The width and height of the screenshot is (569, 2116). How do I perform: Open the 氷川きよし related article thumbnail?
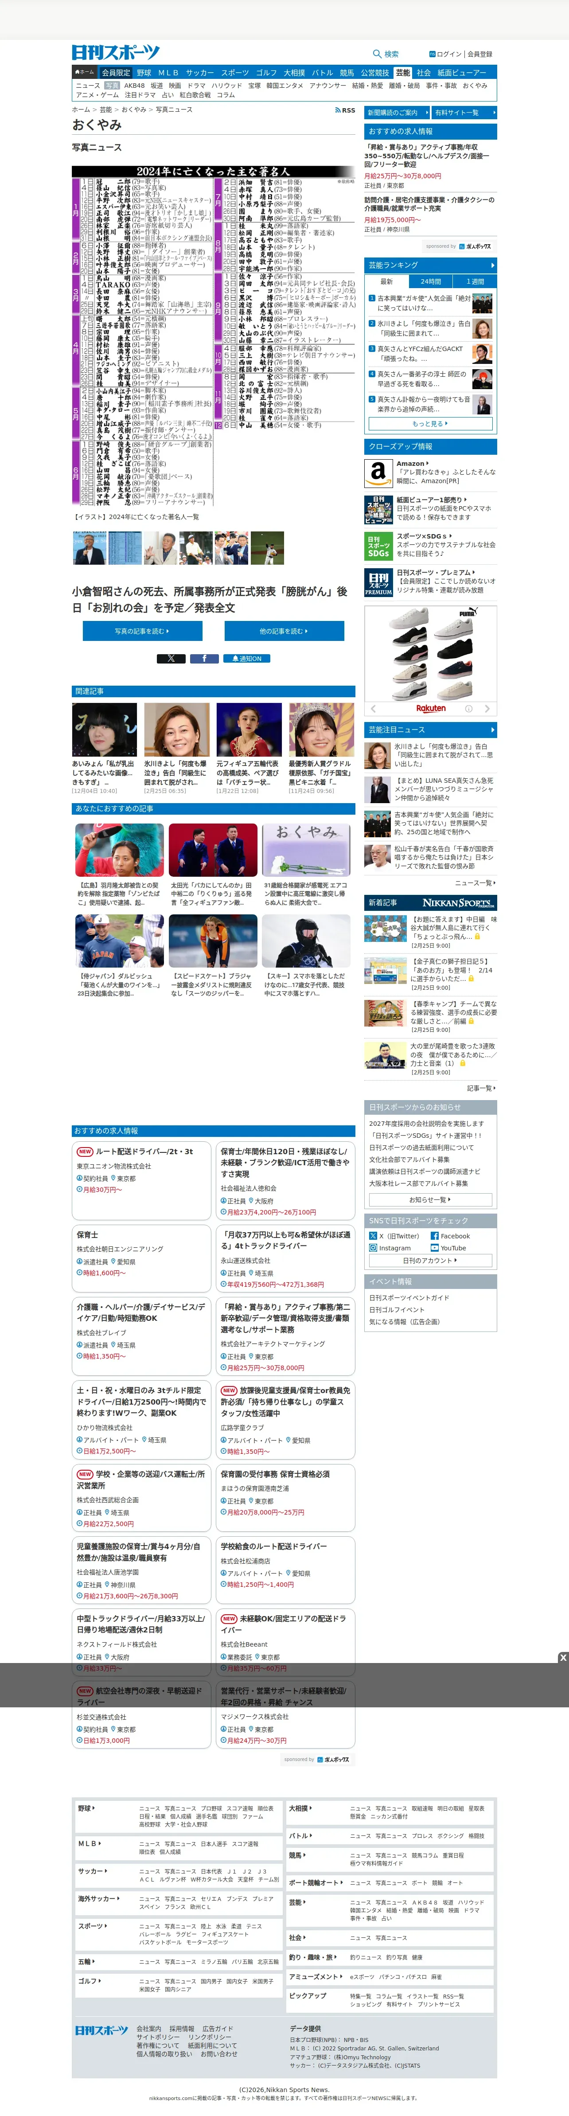coord(176,730)
